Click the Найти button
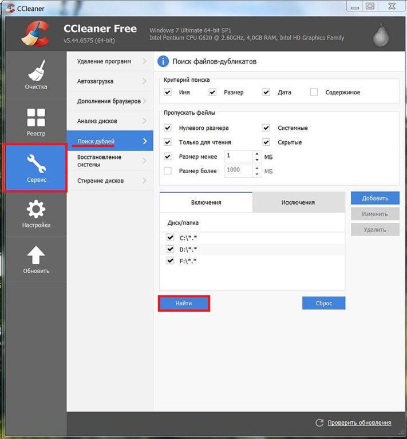The height and width of the screenshot is (439, 407). [184, 303]
